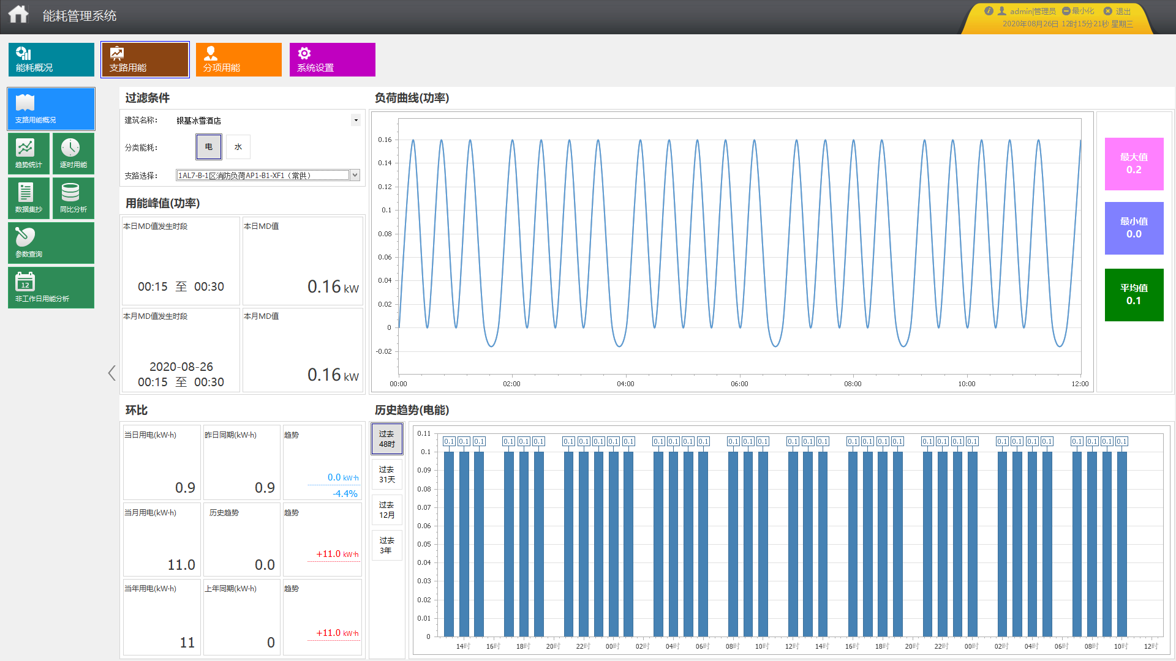Image resolution: width=1176 pixels, height=661 pixels.
Task: Collapse left filter panel with chevron
Action: (x=111, y=373)
